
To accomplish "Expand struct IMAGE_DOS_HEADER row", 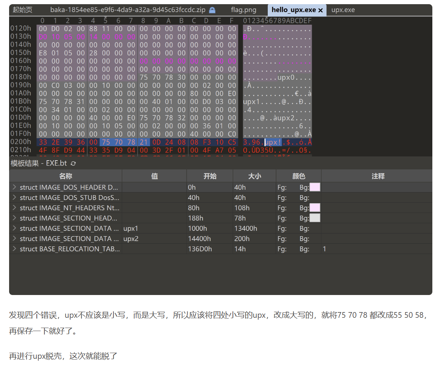I will click(x=14, y=187).
